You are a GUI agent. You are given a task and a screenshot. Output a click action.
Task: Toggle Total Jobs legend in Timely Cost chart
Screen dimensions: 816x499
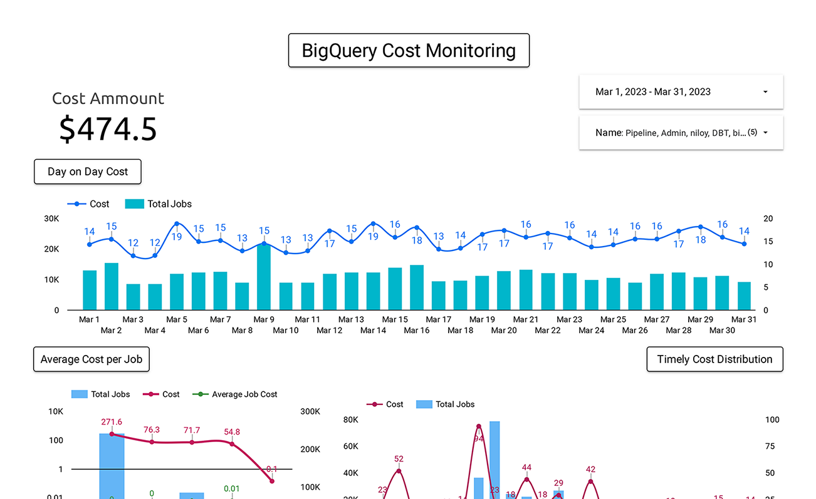446,404
